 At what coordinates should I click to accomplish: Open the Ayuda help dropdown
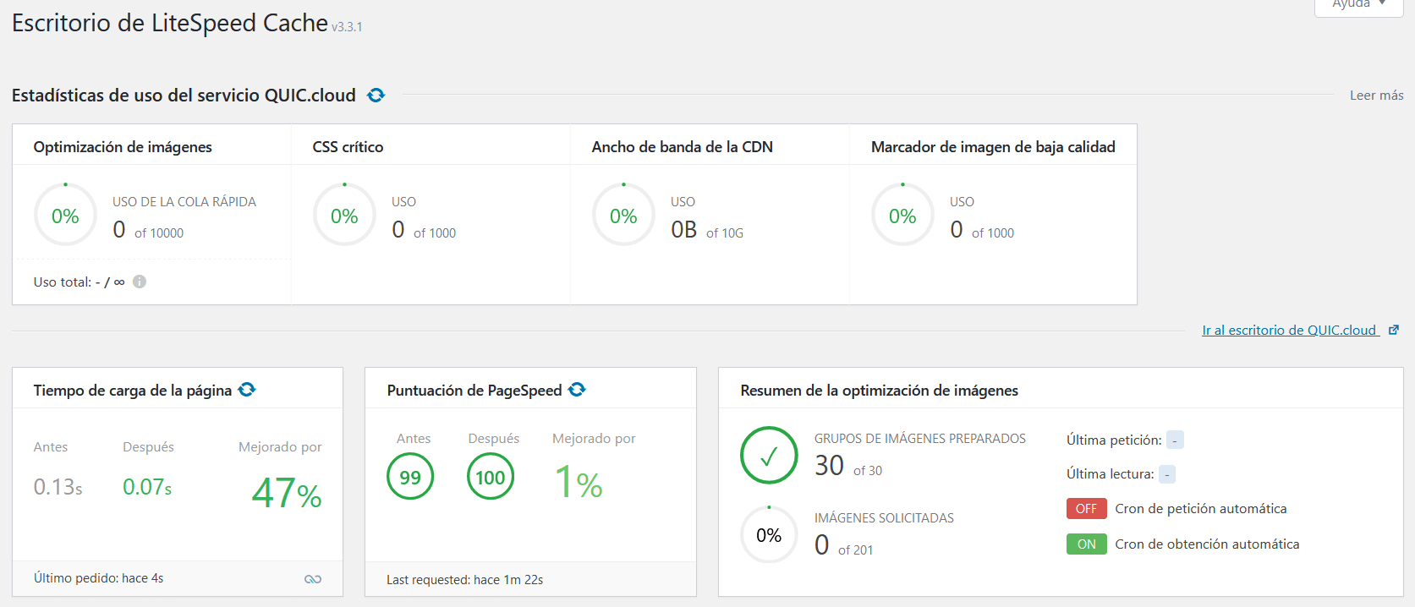point(1358,5)
